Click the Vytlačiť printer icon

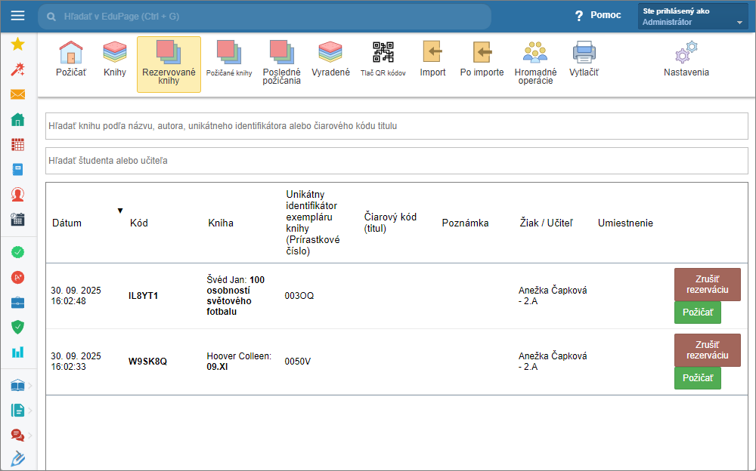coord(584,60)
